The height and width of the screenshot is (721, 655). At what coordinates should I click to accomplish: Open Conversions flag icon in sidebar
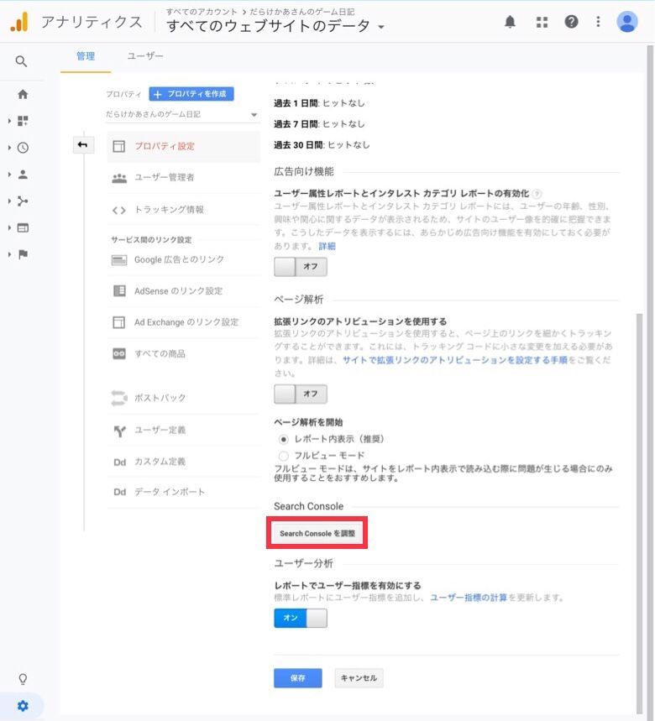23,254
